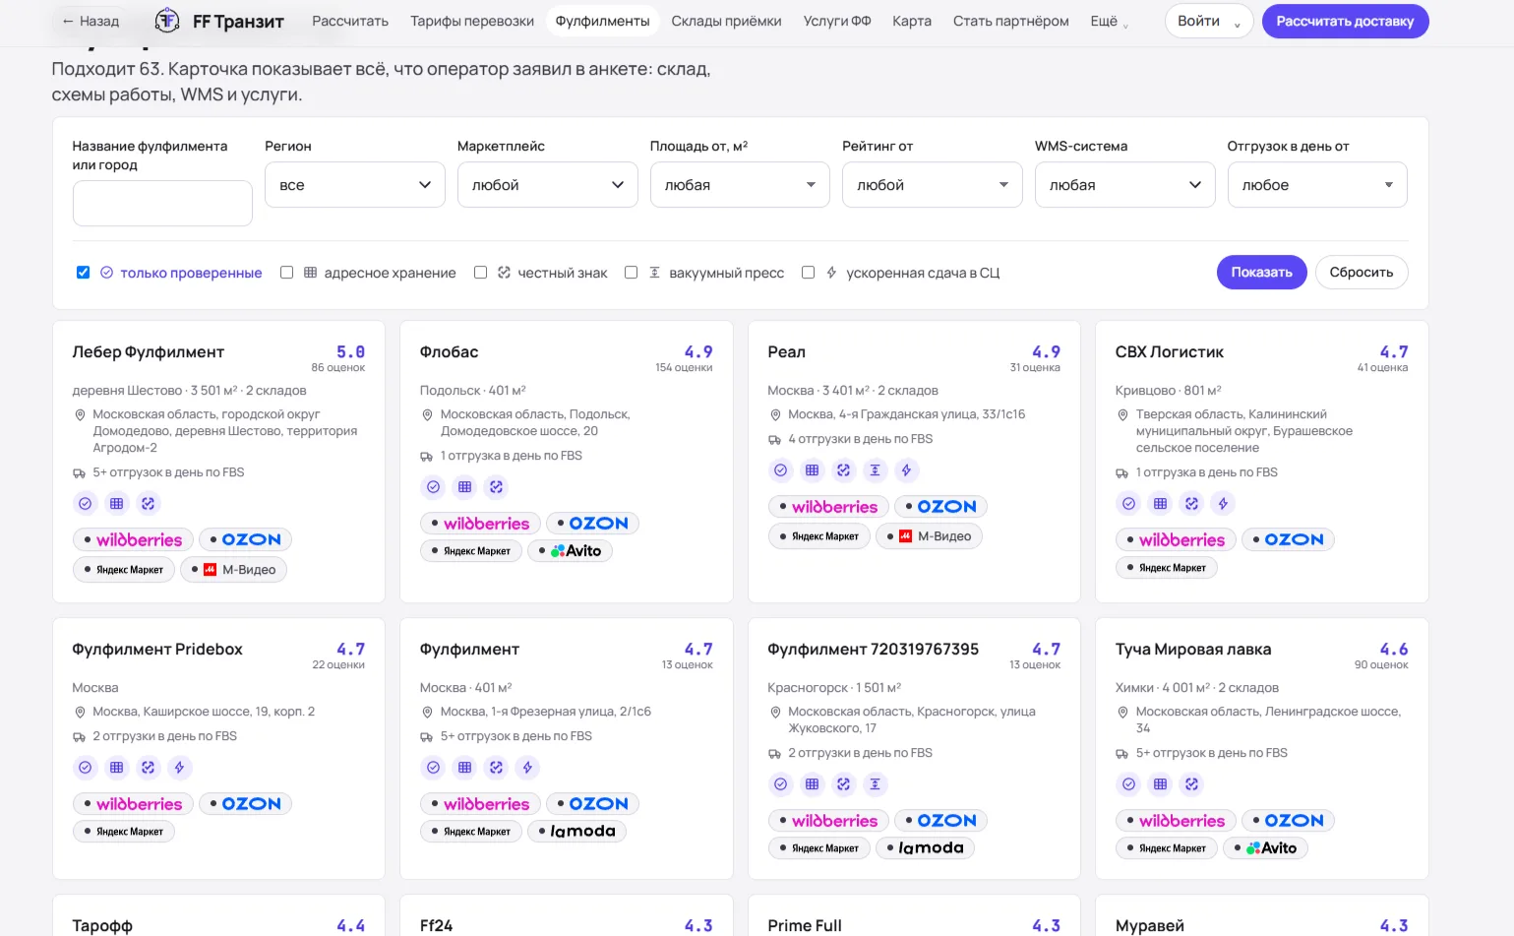Click честный знак icon on Флобас card
Image resolution: width=1514 pixels, height=936 pixels.
pos(496,487)
